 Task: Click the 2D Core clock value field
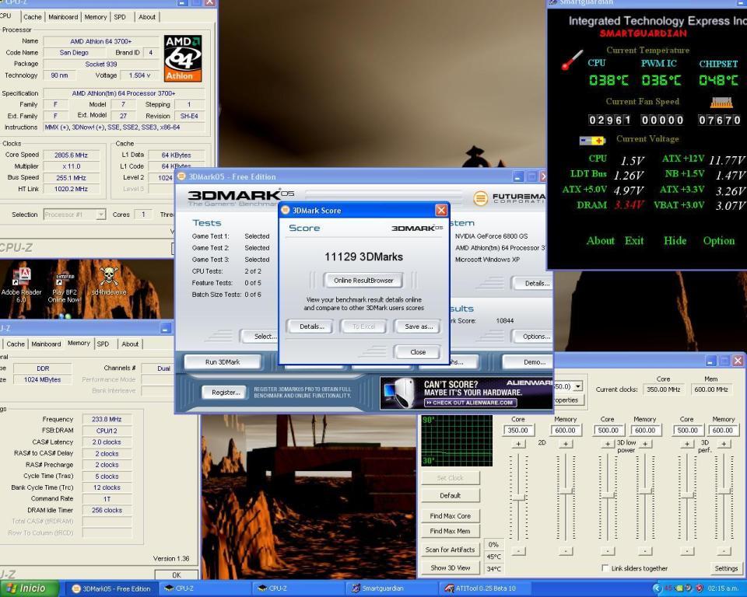coord(518,430)
